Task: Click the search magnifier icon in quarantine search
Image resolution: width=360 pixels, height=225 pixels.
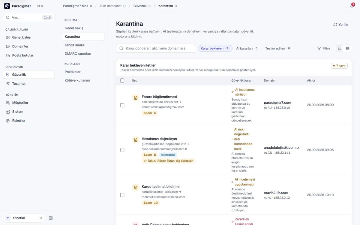Action: click(x=121, y=48)
